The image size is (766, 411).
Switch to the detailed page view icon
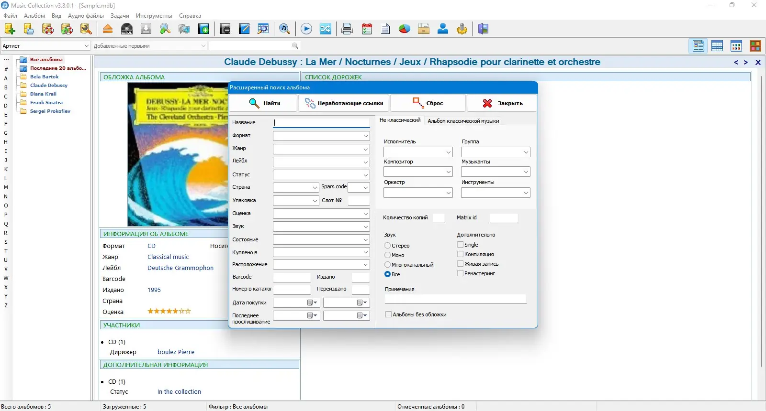coord(698,46)
